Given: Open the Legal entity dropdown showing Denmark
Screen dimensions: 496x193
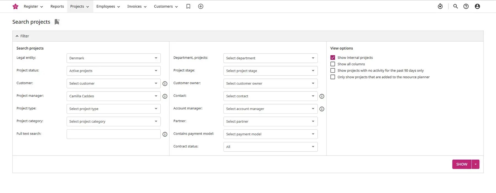Looking at the screenshot, I should (x=114, y=58).
